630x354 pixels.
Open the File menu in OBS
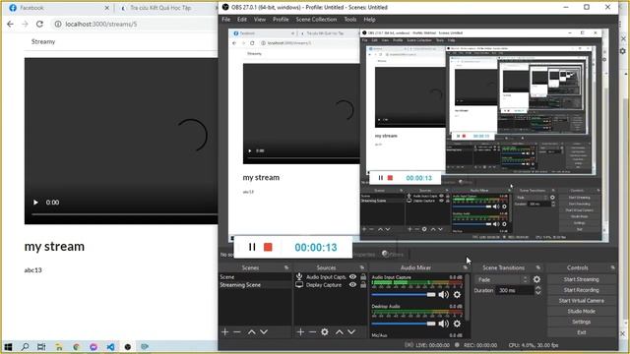click(226, 20)
